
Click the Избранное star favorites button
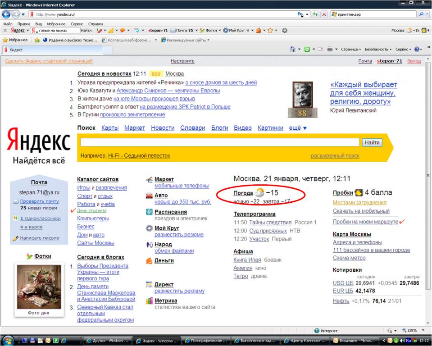coord(15,40)
